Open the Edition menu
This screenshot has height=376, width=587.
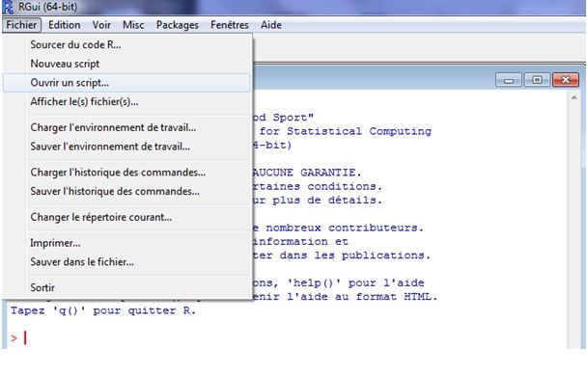tap(65, 25)
